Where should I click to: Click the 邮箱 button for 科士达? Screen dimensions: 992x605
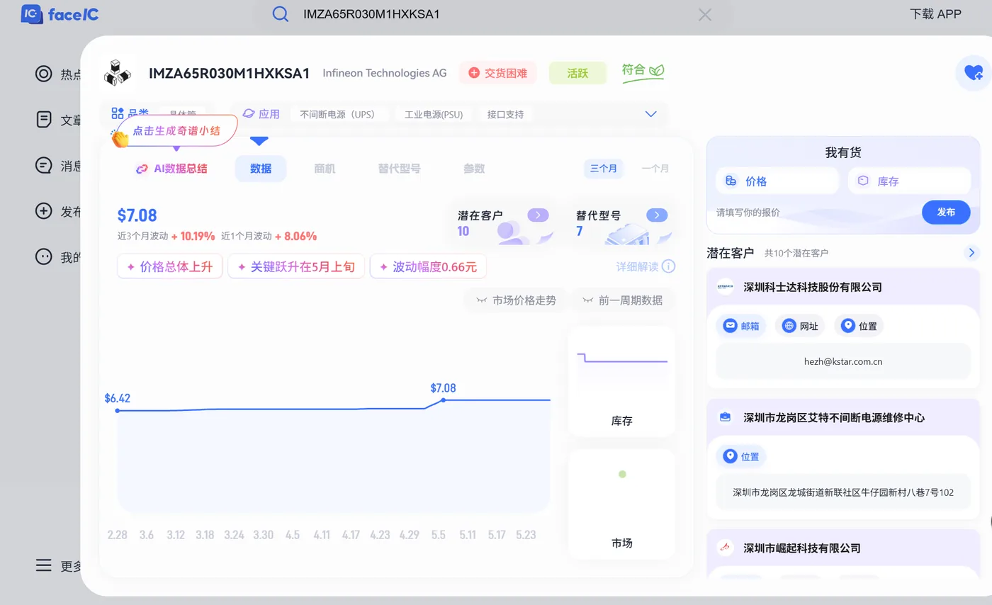point(741,326)
